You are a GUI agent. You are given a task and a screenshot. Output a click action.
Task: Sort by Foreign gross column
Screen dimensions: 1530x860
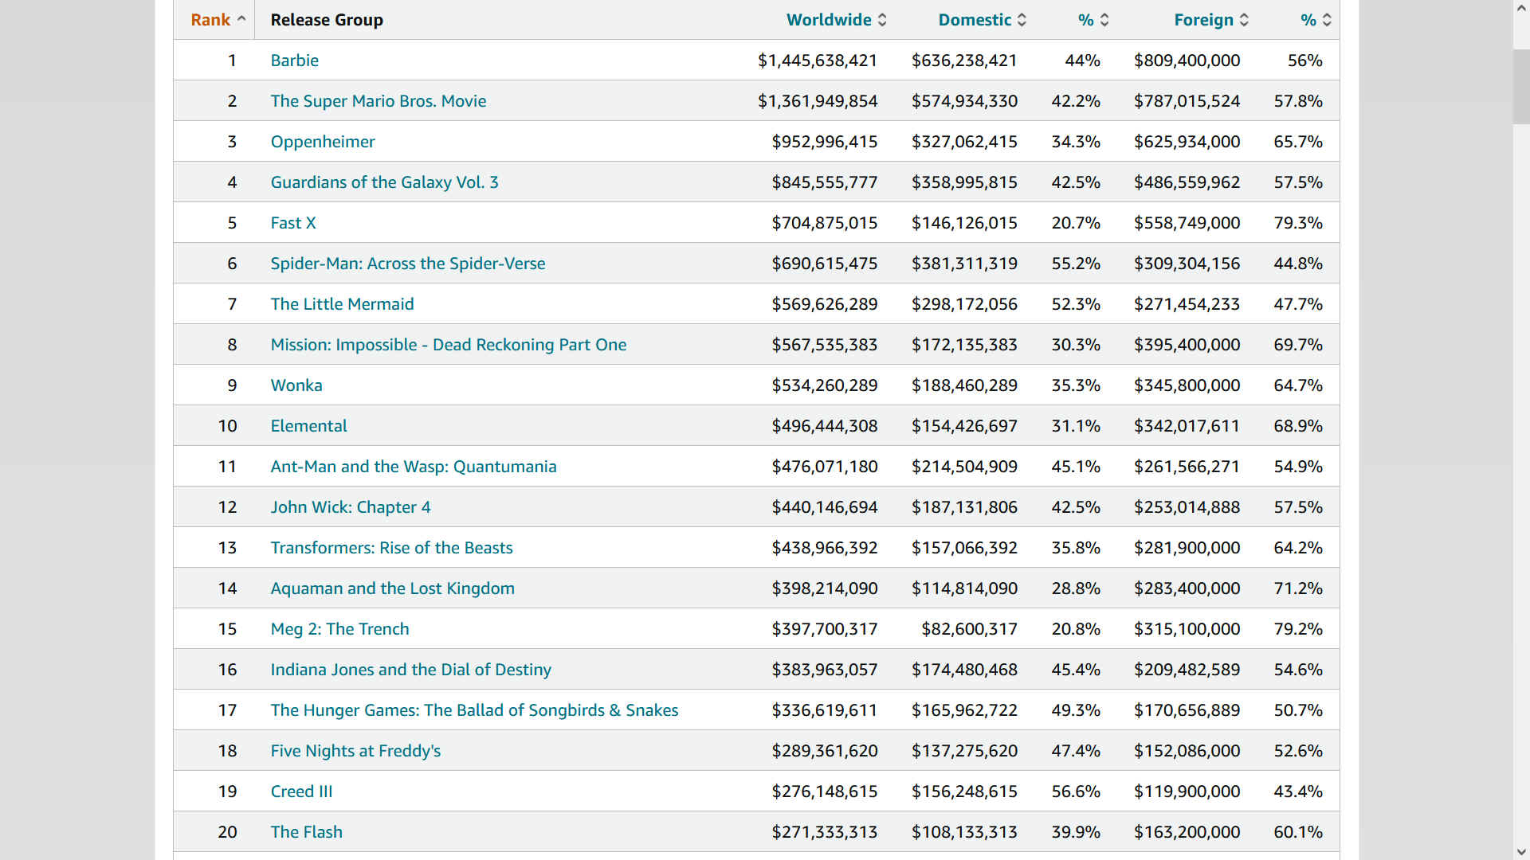(1210, 20)
